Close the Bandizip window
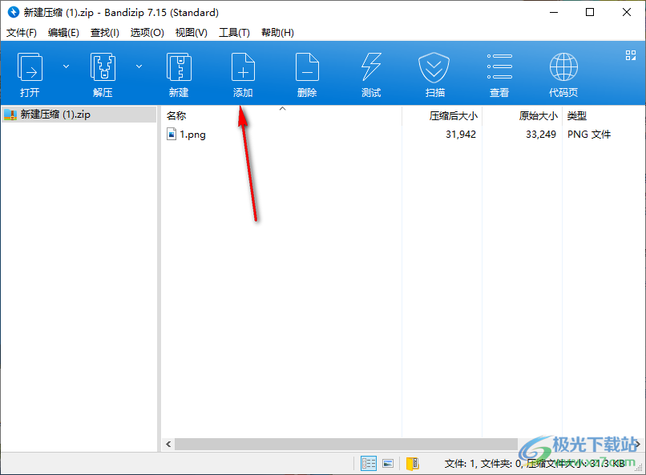Viewport: 646px width, 475px height. pos(627,12)
